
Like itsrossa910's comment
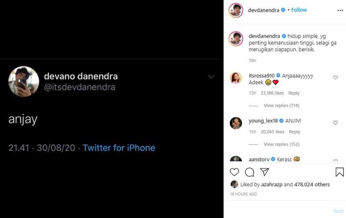click(x=335, y=78)
